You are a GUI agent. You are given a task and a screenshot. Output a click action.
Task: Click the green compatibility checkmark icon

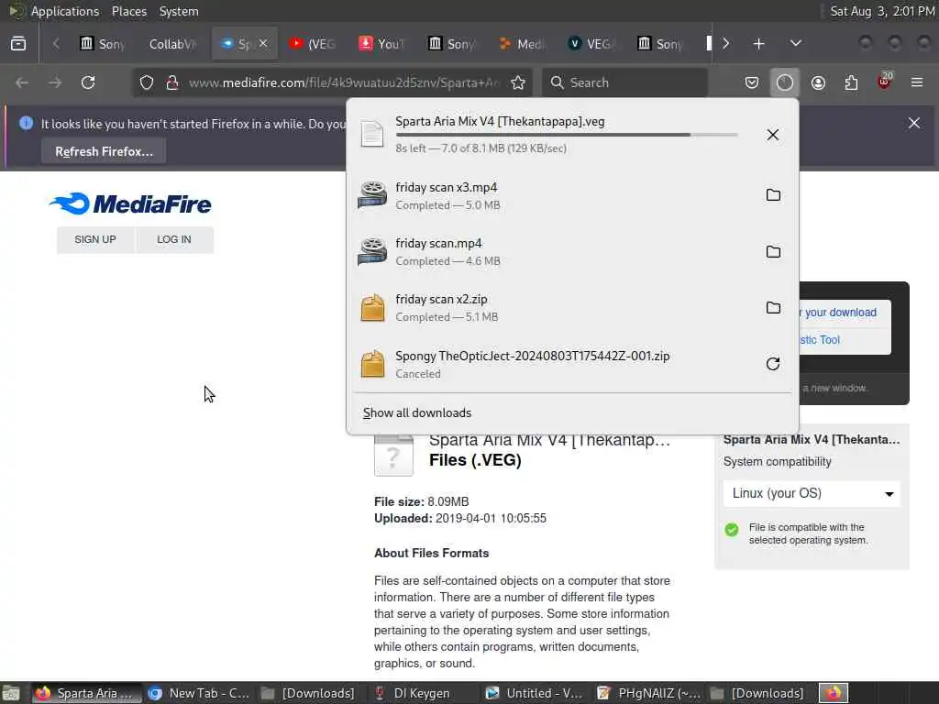coord(731,530)
